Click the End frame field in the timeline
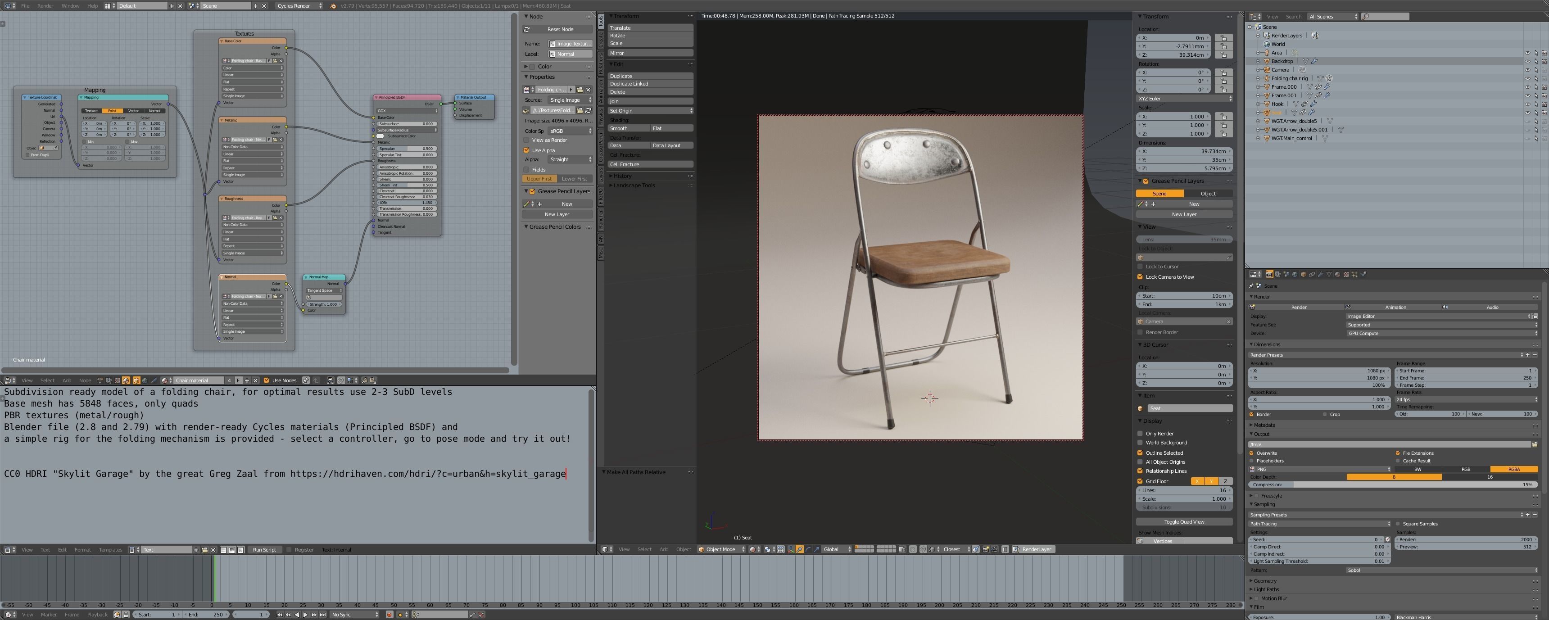Viewport: 1549px width, 620px height. [x=206, y=615]
